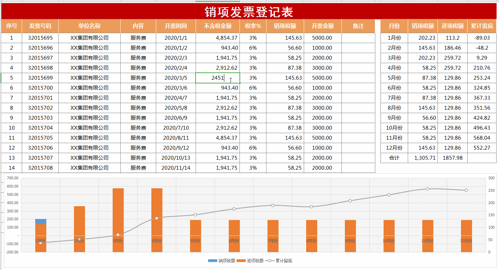
Task: Select the cell showing invoice number 32015695
Action: (40, 38)
